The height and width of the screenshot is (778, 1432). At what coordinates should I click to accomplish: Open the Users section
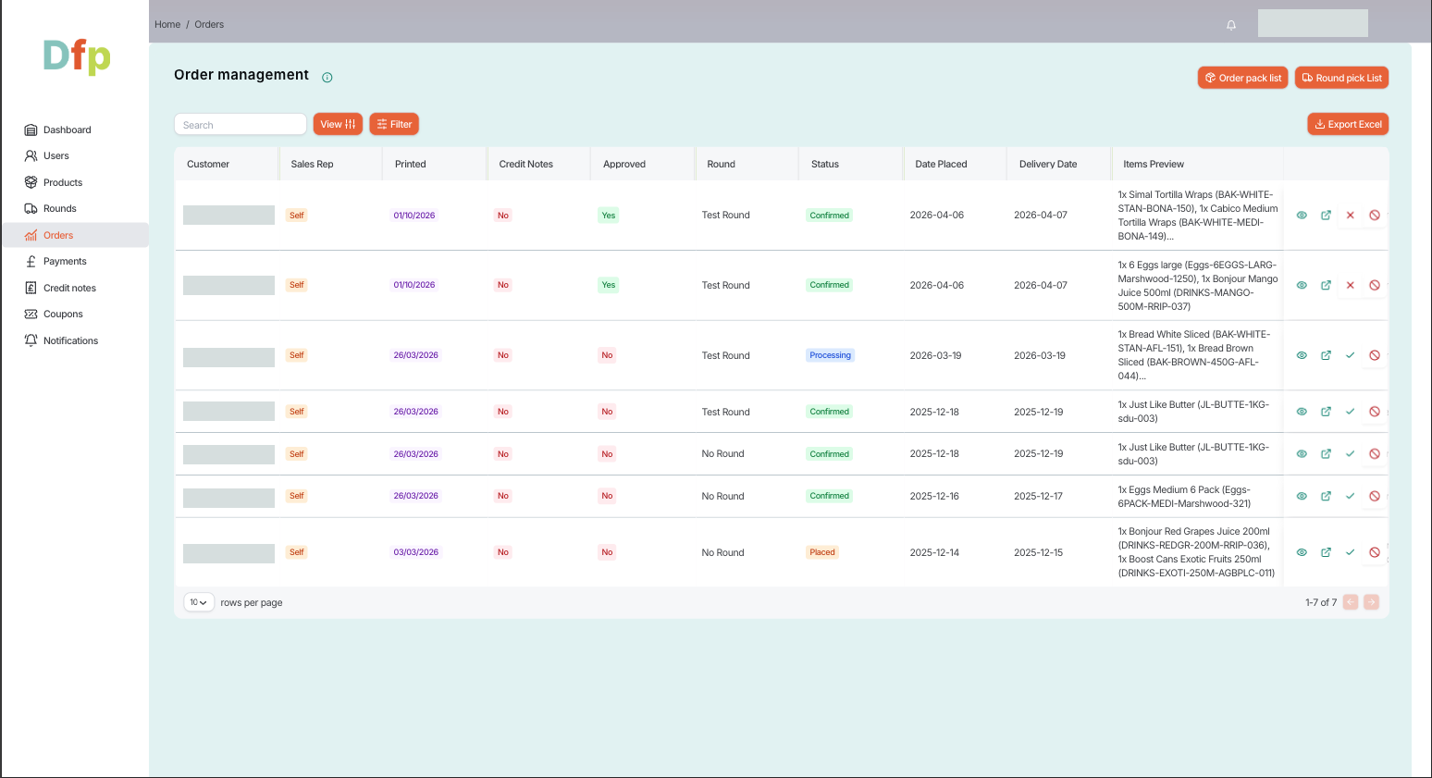(74, 155)
